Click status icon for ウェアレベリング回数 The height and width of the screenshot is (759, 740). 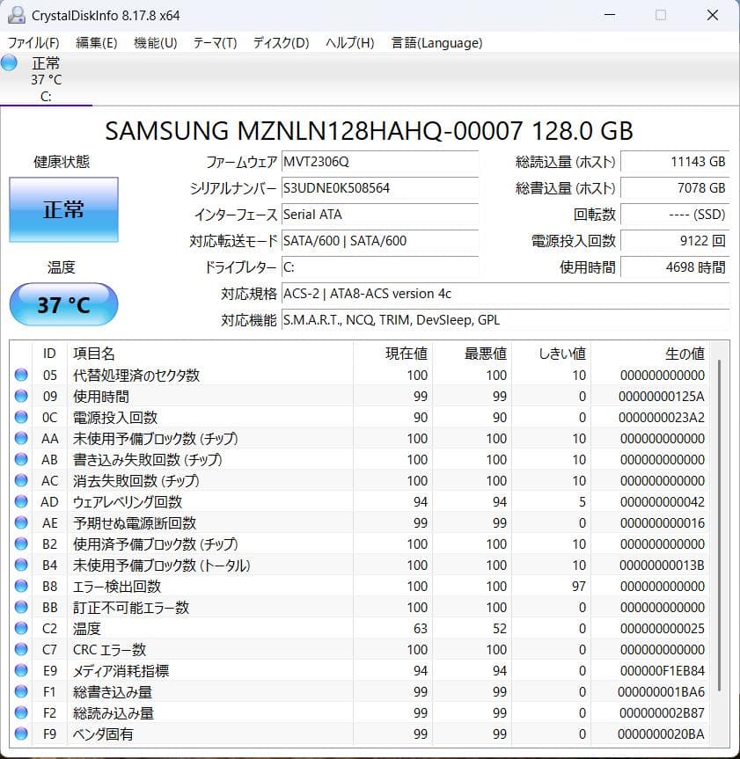[21, 501]
